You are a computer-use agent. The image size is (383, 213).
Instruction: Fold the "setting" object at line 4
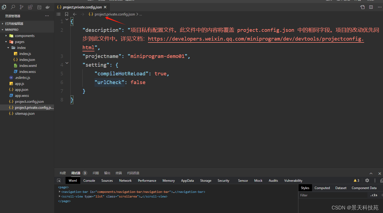67,63
